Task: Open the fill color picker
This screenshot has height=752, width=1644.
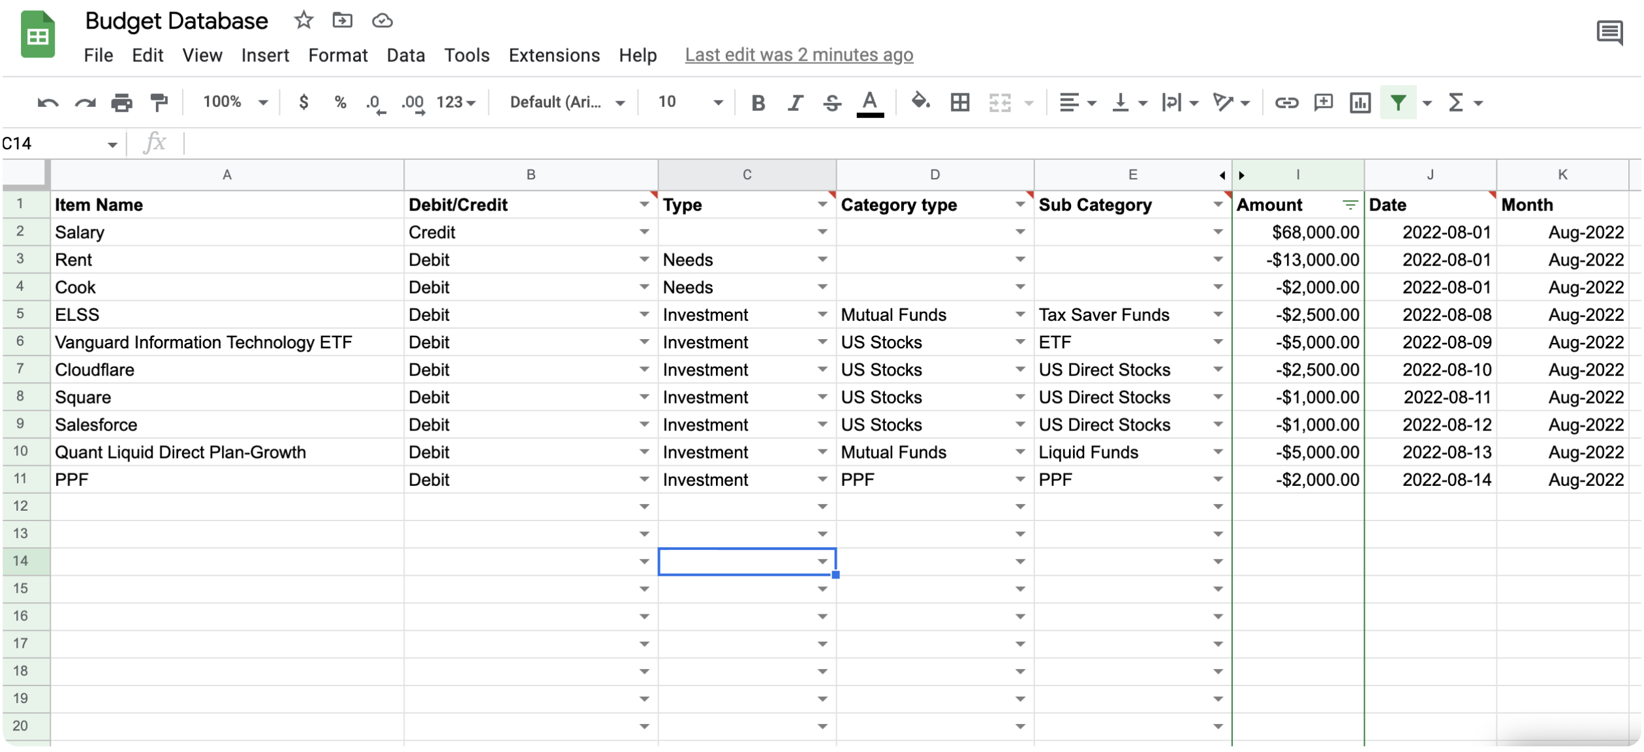Action: click(x=920, y=102)
